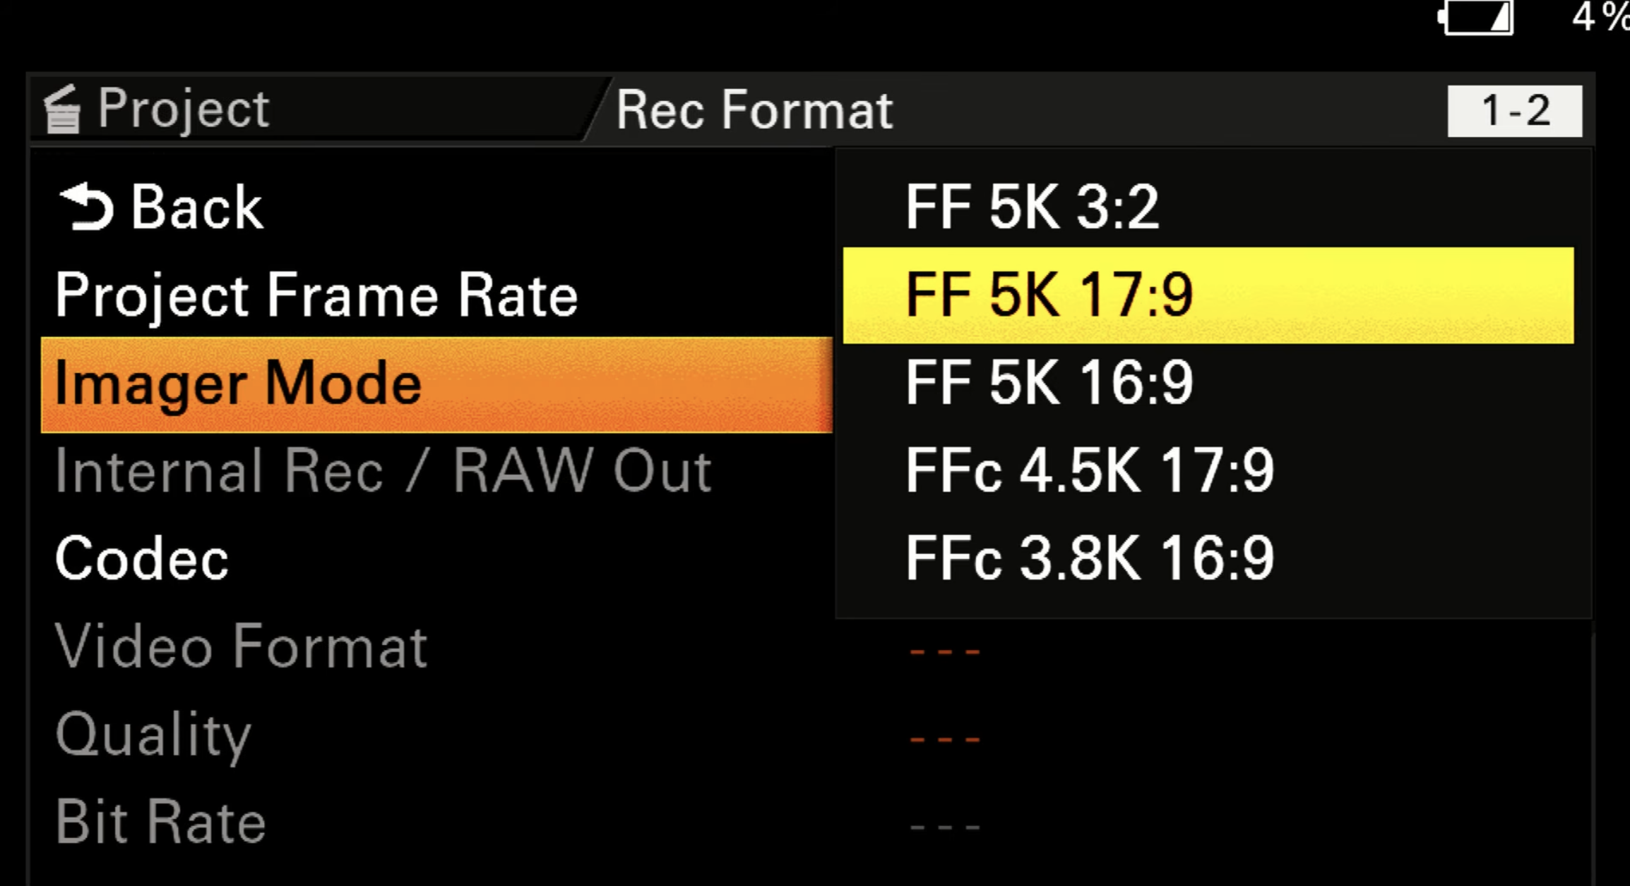Click the Project clapperboard icon

point(63,110)
